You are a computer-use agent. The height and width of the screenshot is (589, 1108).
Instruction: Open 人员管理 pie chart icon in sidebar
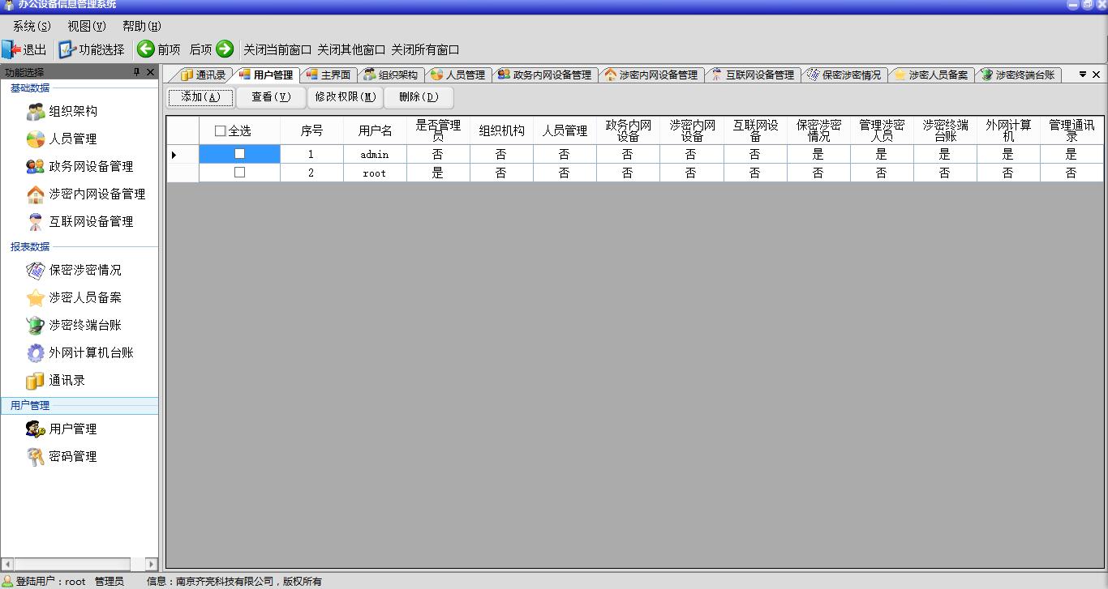coord(36,139)
